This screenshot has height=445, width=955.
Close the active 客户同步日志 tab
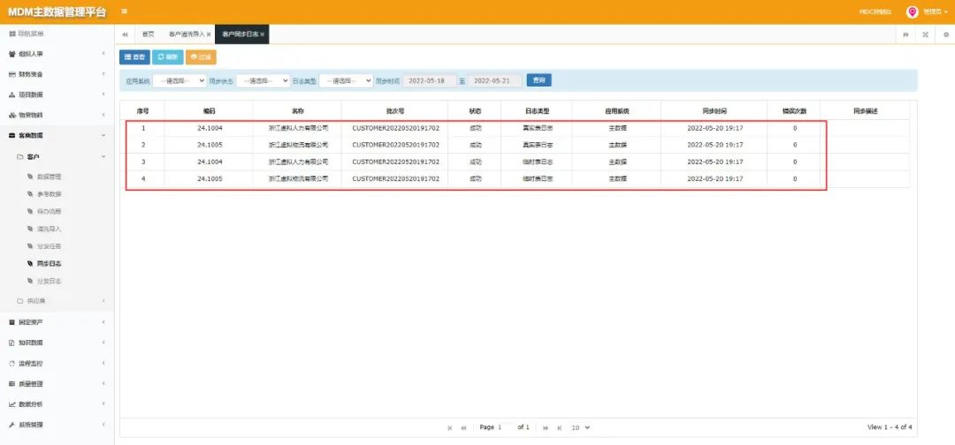tap(263, 34)
